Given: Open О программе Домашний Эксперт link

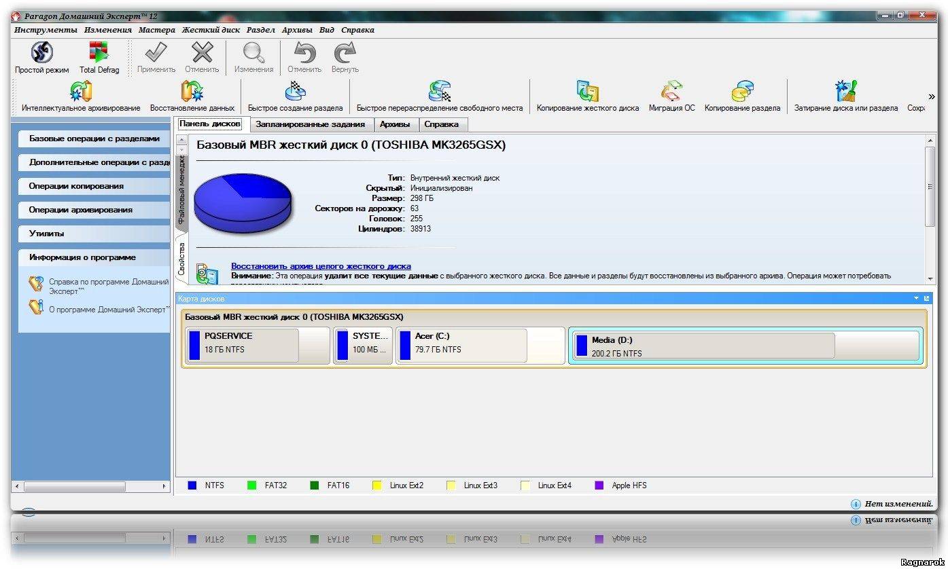Looking at the screenshot, I should point(109,310).
